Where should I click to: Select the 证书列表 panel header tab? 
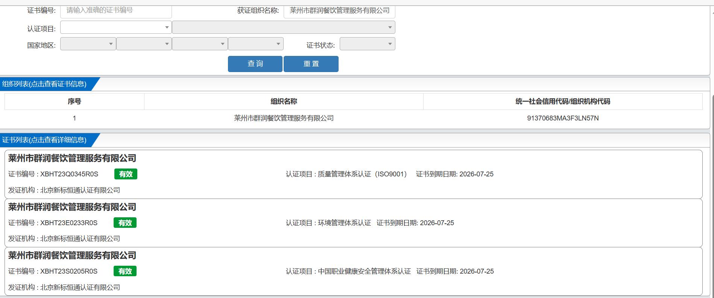click(45, 140)
